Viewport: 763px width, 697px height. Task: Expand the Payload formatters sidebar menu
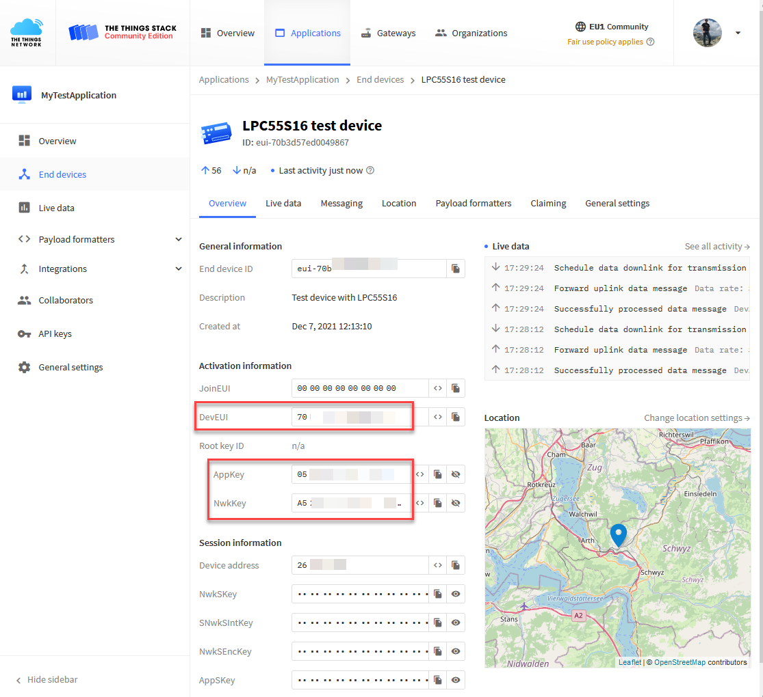coord(179,240)
